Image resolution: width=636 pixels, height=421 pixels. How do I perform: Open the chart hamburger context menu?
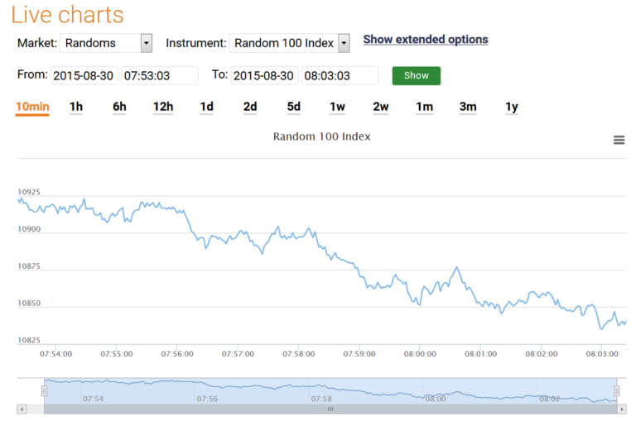619,140
